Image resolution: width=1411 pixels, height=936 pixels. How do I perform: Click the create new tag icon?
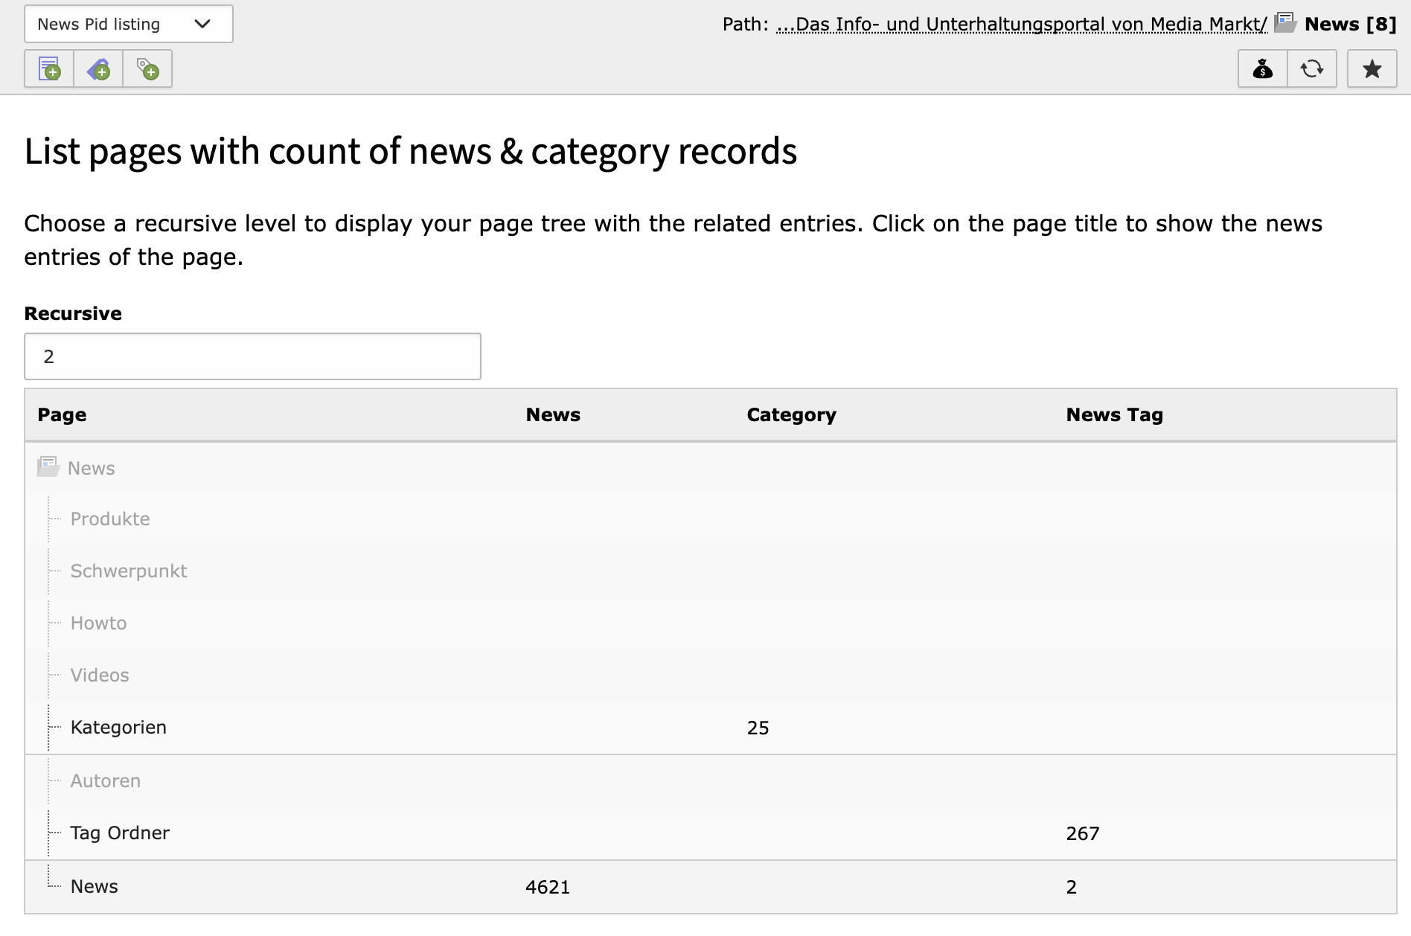[147, 69]
